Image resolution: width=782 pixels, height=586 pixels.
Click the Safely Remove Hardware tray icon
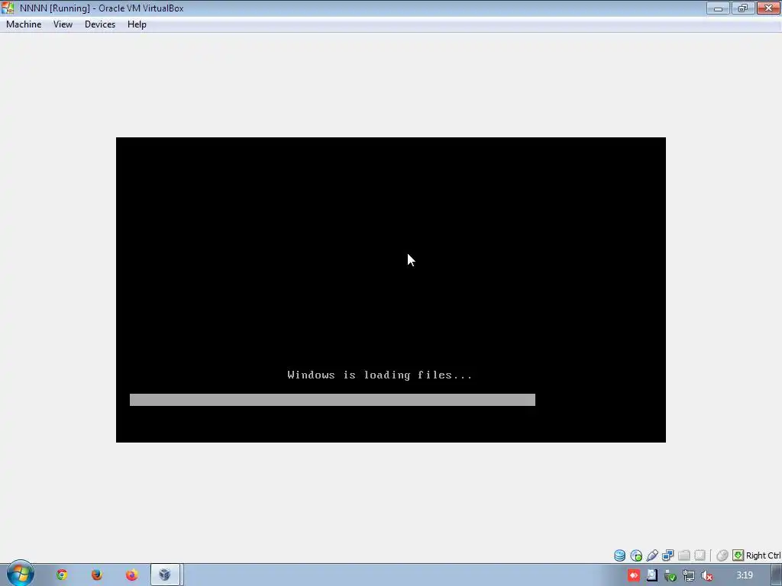pyautogui.click(x=671, y=575)
